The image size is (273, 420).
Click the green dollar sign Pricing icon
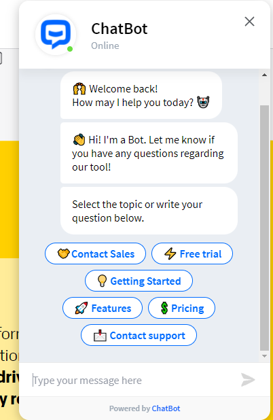tap(164, 308)
